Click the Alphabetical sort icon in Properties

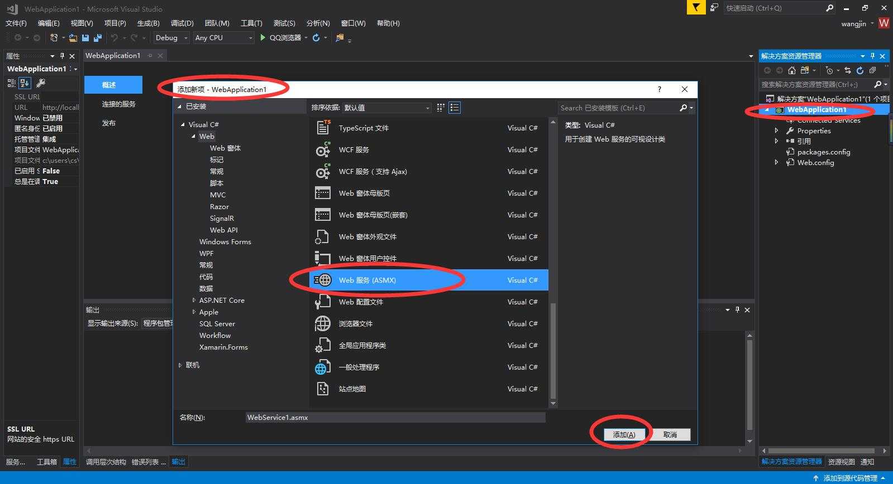25,83
